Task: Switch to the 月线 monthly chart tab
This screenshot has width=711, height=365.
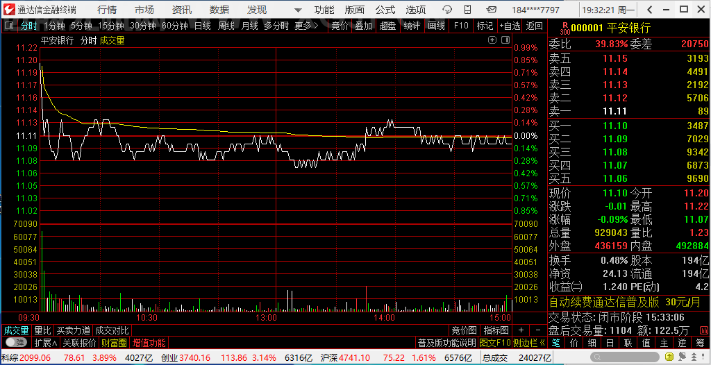Action: pyautogui.click(x=250, y=26)
